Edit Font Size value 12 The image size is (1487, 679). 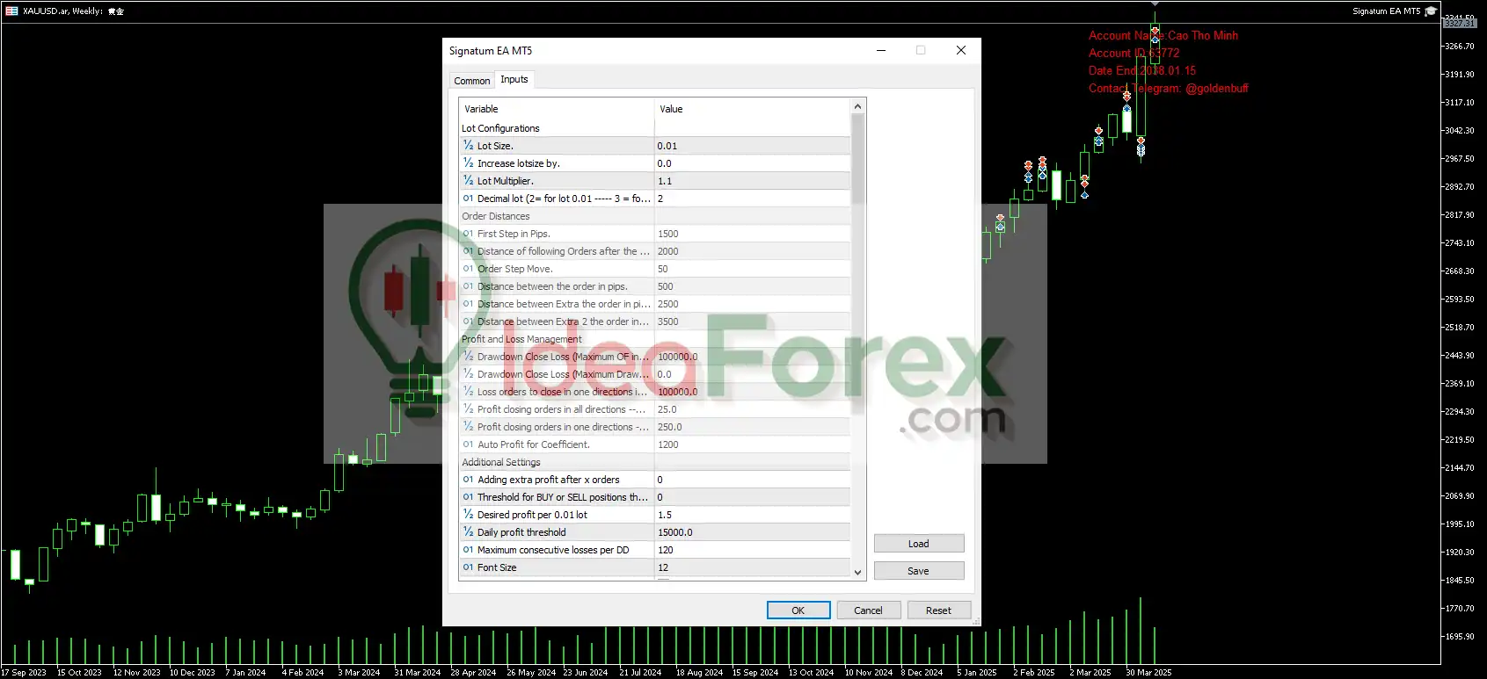click(x=752, y=567)
